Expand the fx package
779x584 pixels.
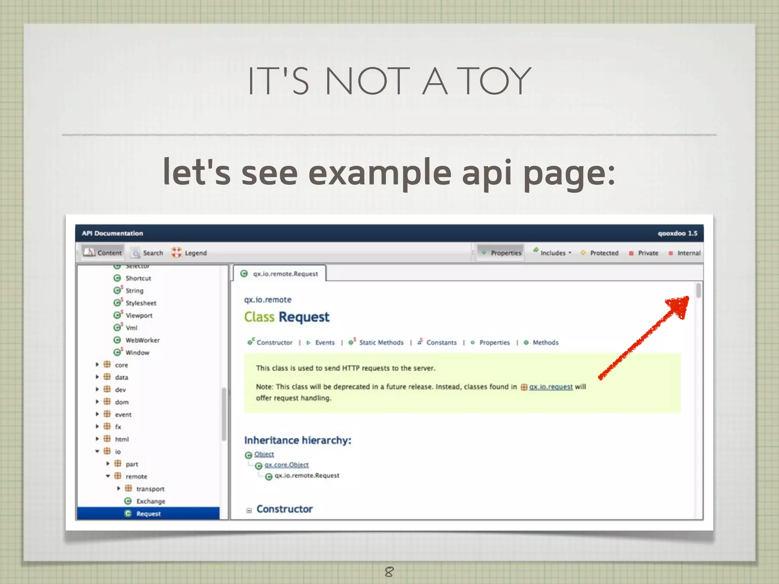click(x=97, y=427)
